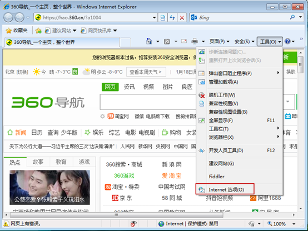The image size is (308, 231).
Task: Click the 360游戏 link
Action: tap(124, 175)
